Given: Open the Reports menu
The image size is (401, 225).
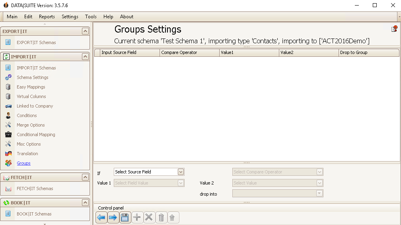Looking at the screenshot, I should click(47, 17).
